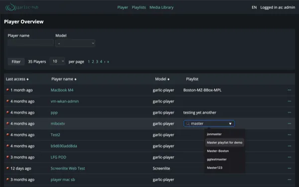Go to page 4 of players
The height and width of the screenshot is (187, 299).
coord(101,62)
